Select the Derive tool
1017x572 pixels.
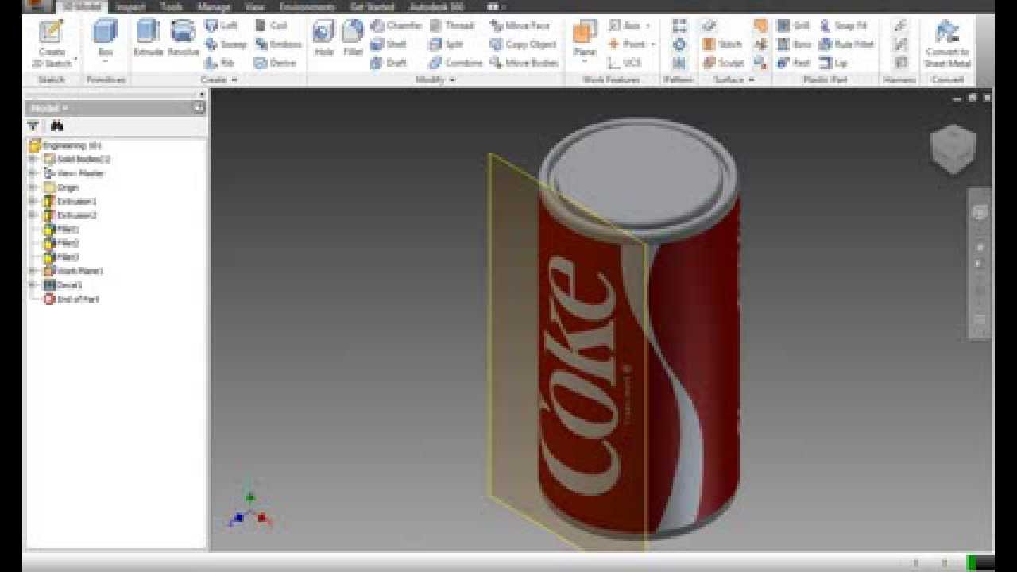[x=275, y=63]
